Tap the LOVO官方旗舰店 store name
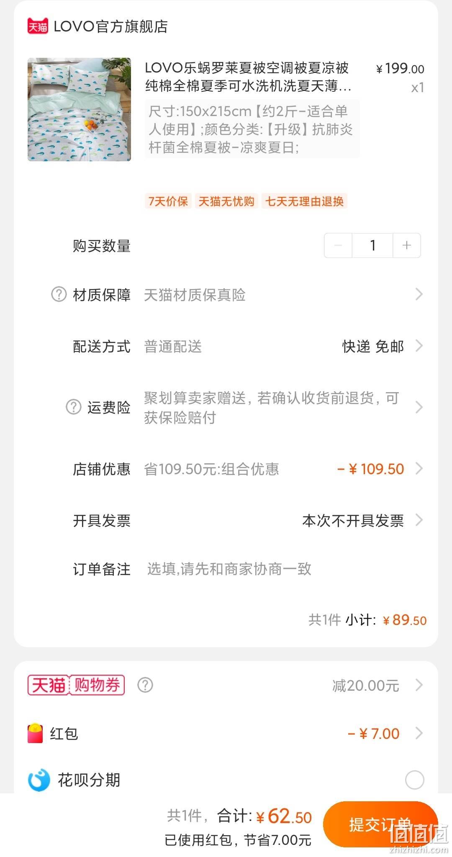The image size is (452, 857). [x=111, y=26]
